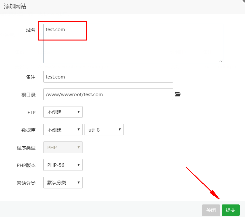Click the 程序类型 field label

26,148
